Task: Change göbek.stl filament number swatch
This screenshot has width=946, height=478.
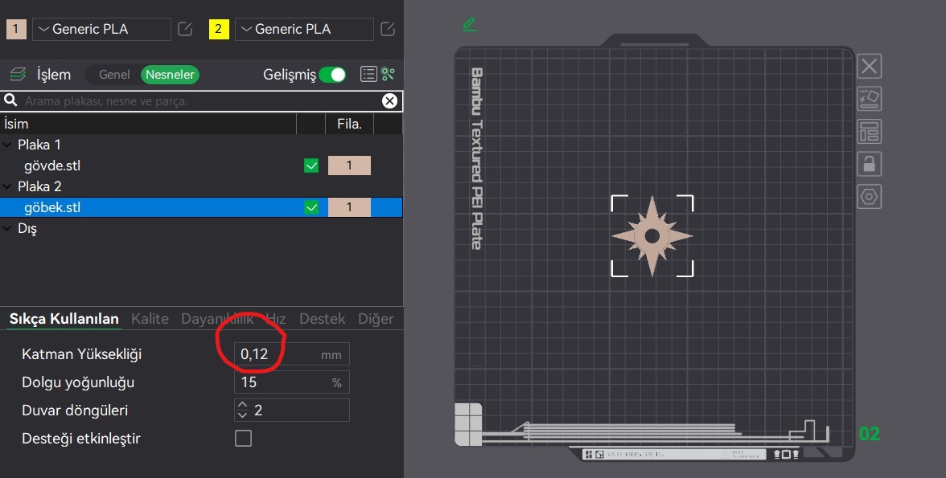Action: 349,207
